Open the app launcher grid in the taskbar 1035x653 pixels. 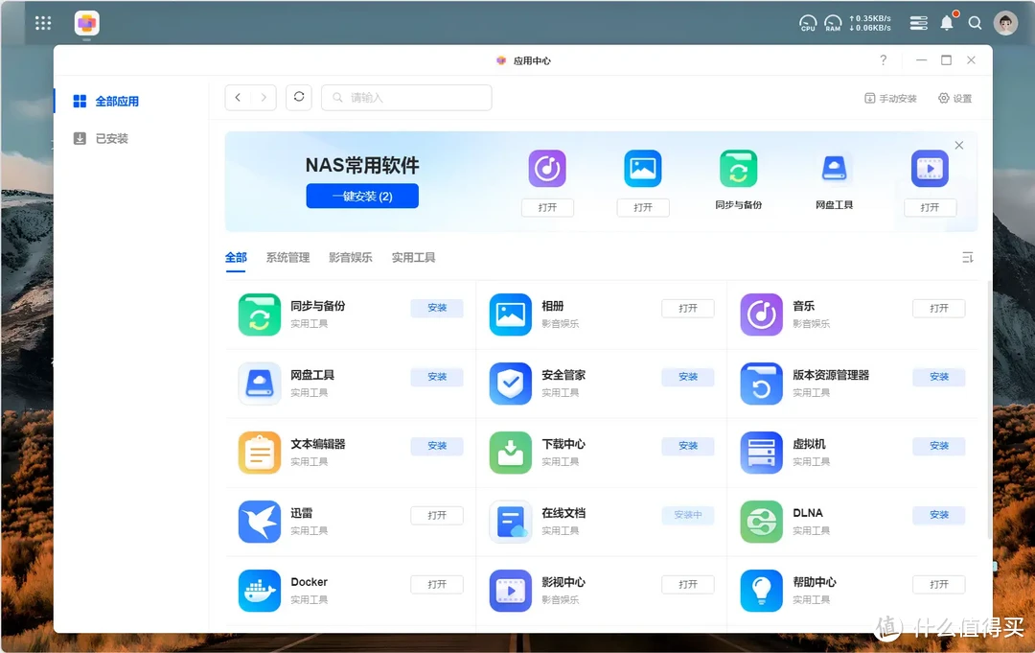(42, 22)
